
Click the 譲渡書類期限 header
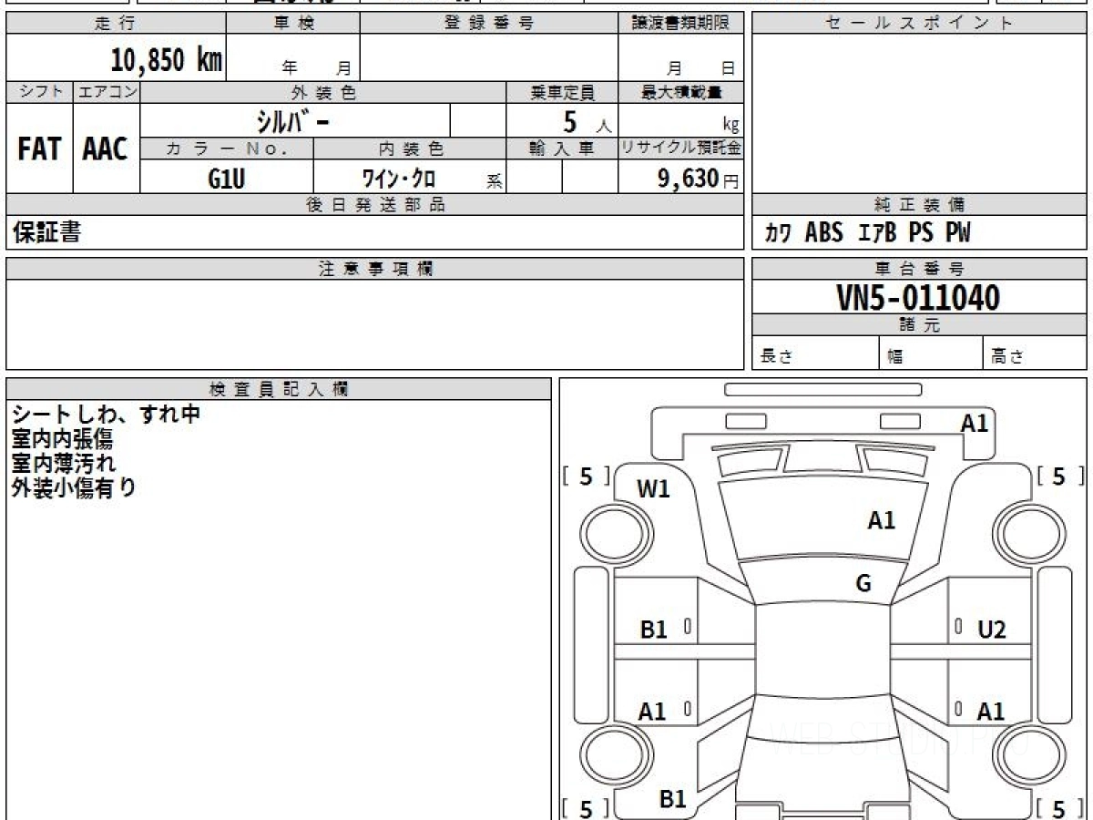click(680, 24)
